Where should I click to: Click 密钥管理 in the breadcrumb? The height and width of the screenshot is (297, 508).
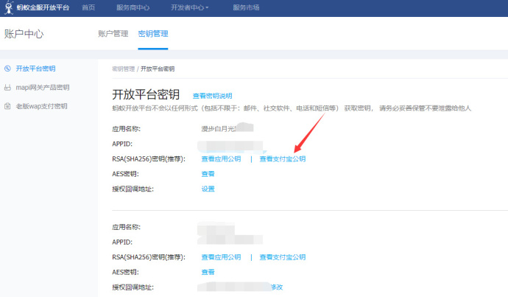click(x=124, y=69)
